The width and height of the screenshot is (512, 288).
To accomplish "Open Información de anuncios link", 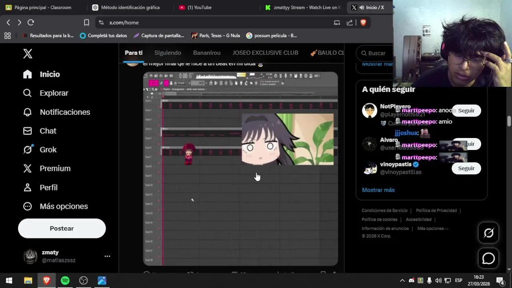I will 385,228.
